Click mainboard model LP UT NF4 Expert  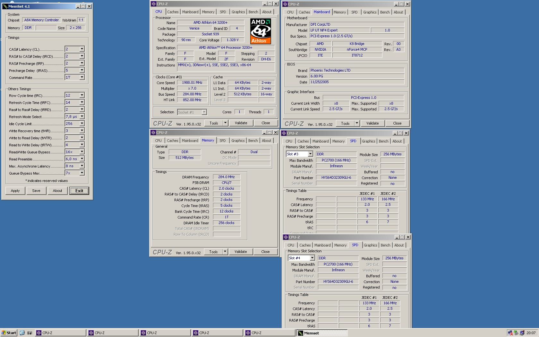point(339,30)
